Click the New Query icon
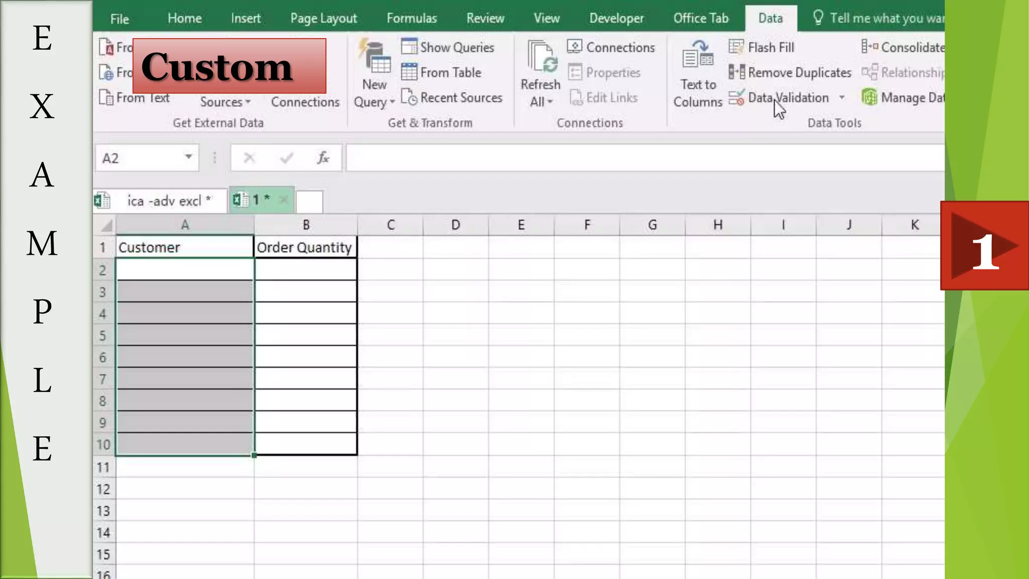This screenshot has height=579, width=1029. tap(375, 56)
